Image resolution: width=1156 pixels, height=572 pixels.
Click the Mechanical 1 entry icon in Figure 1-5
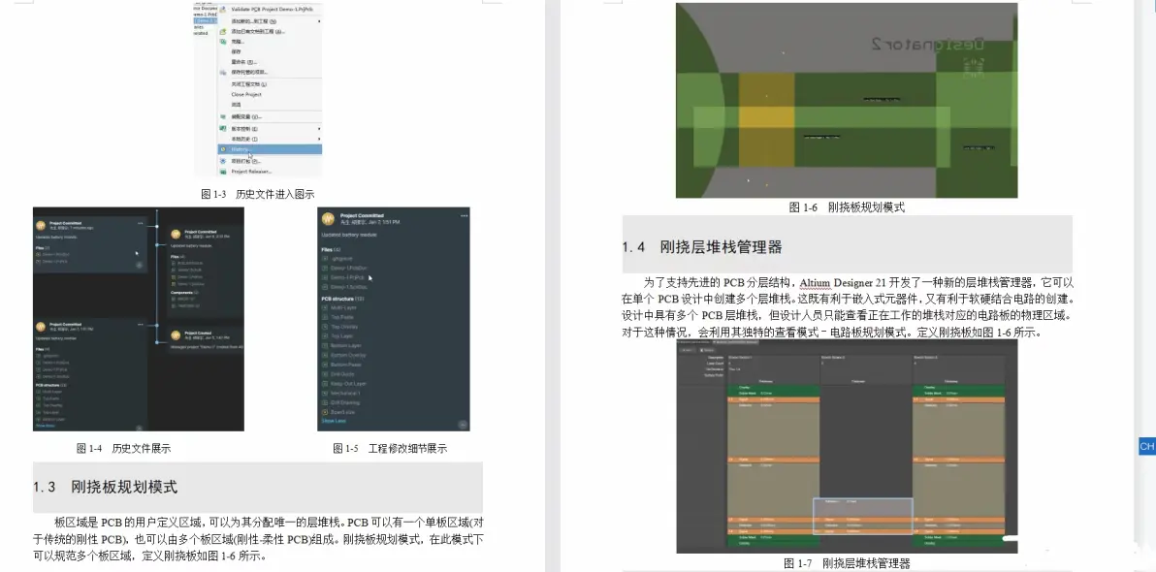click(324, 394)
